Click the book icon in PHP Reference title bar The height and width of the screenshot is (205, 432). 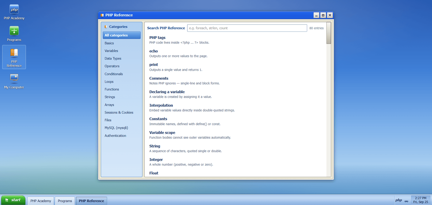click(x=102, y=15)
